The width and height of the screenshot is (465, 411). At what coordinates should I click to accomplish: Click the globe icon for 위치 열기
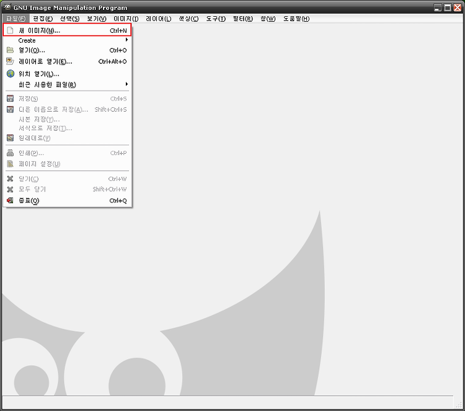click(11, 74)
